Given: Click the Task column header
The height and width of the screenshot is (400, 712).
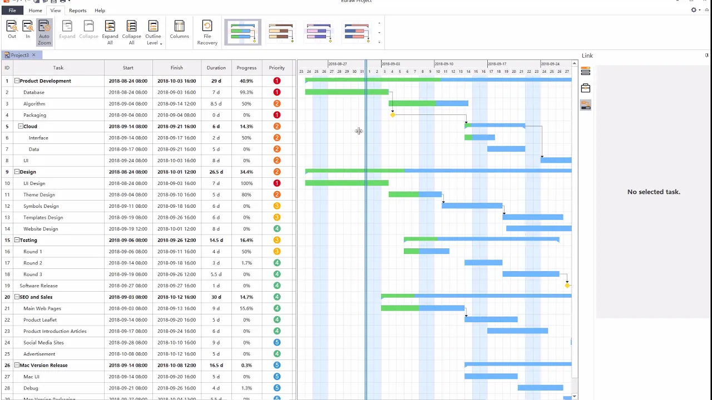Looking at the screenshot, I should pos(58,68).
